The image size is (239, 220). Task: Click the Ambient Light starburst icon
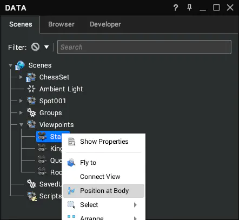pyautogui.click(x=31, y=89)
